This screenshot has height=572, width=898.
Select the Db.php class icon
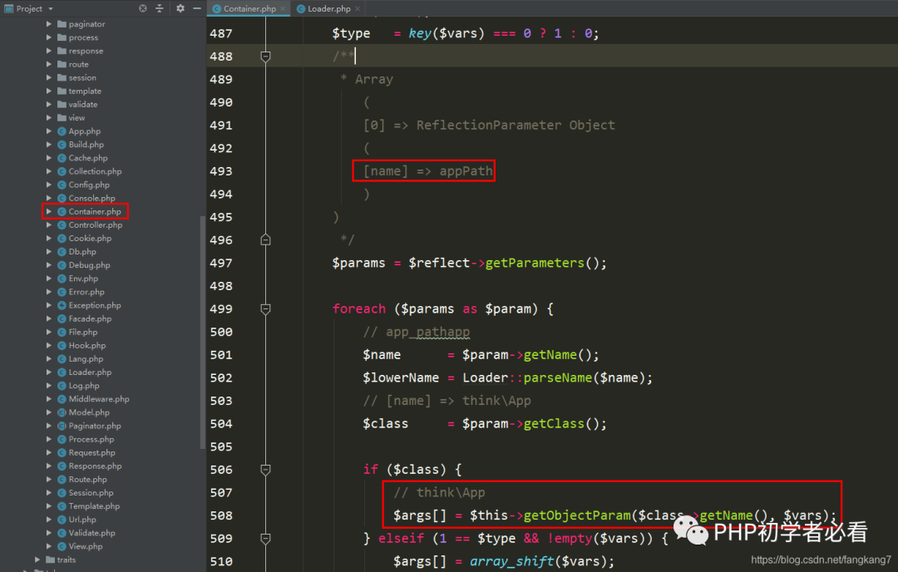[62, 251]
